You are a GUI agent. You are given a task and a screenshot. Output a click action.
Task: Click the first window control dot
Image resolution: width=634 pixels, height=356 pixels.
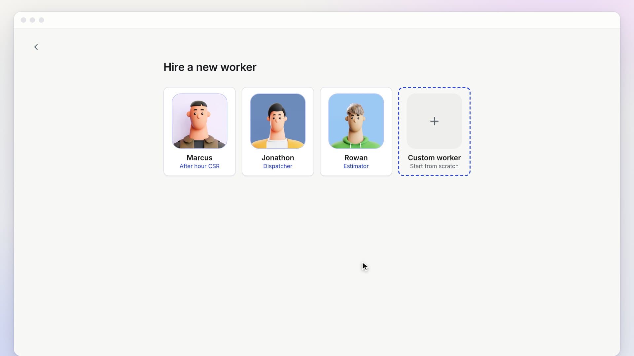(x=23, y=20)
